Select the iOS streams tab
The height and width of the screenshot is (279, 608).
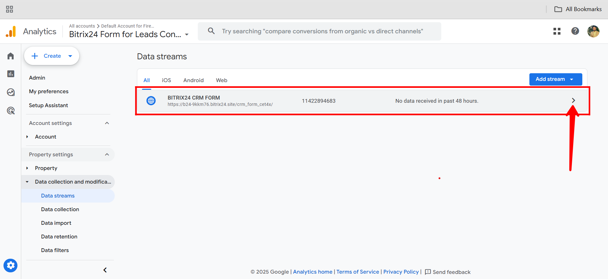166,80
